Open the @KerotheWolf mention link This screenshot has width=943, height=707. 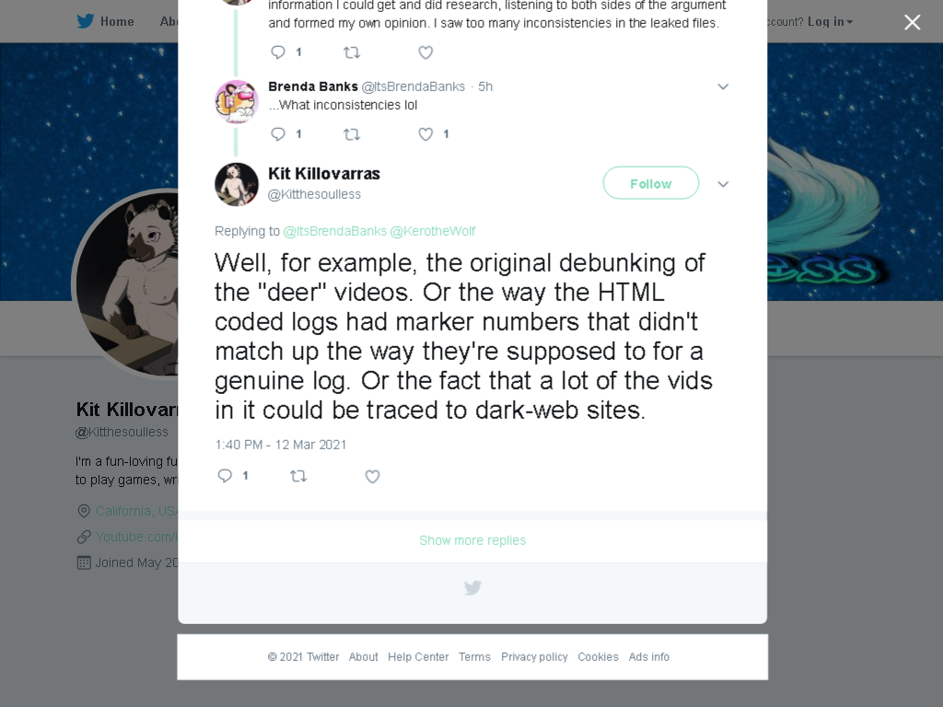point(433,231)
